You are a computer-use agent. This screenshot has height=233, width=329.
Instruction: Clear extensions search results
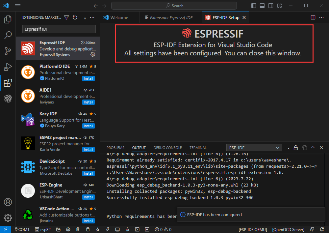coord(84,18)
